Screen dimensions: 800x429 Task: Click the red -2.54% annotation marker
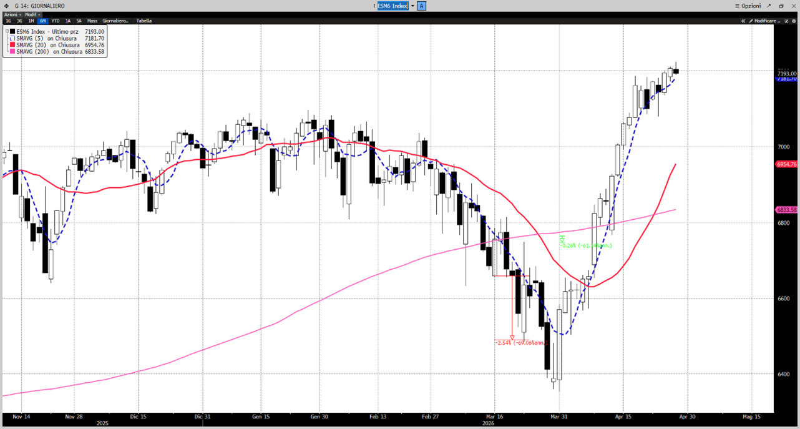tap(512, 338)
